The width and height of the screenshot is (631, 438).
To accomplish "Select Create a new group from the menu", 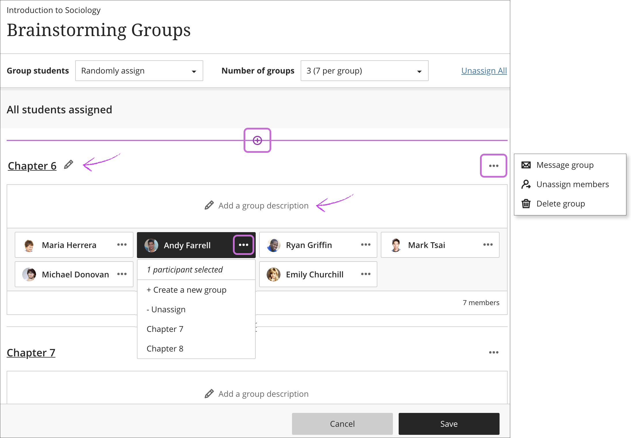I will (x=186, y=290).
